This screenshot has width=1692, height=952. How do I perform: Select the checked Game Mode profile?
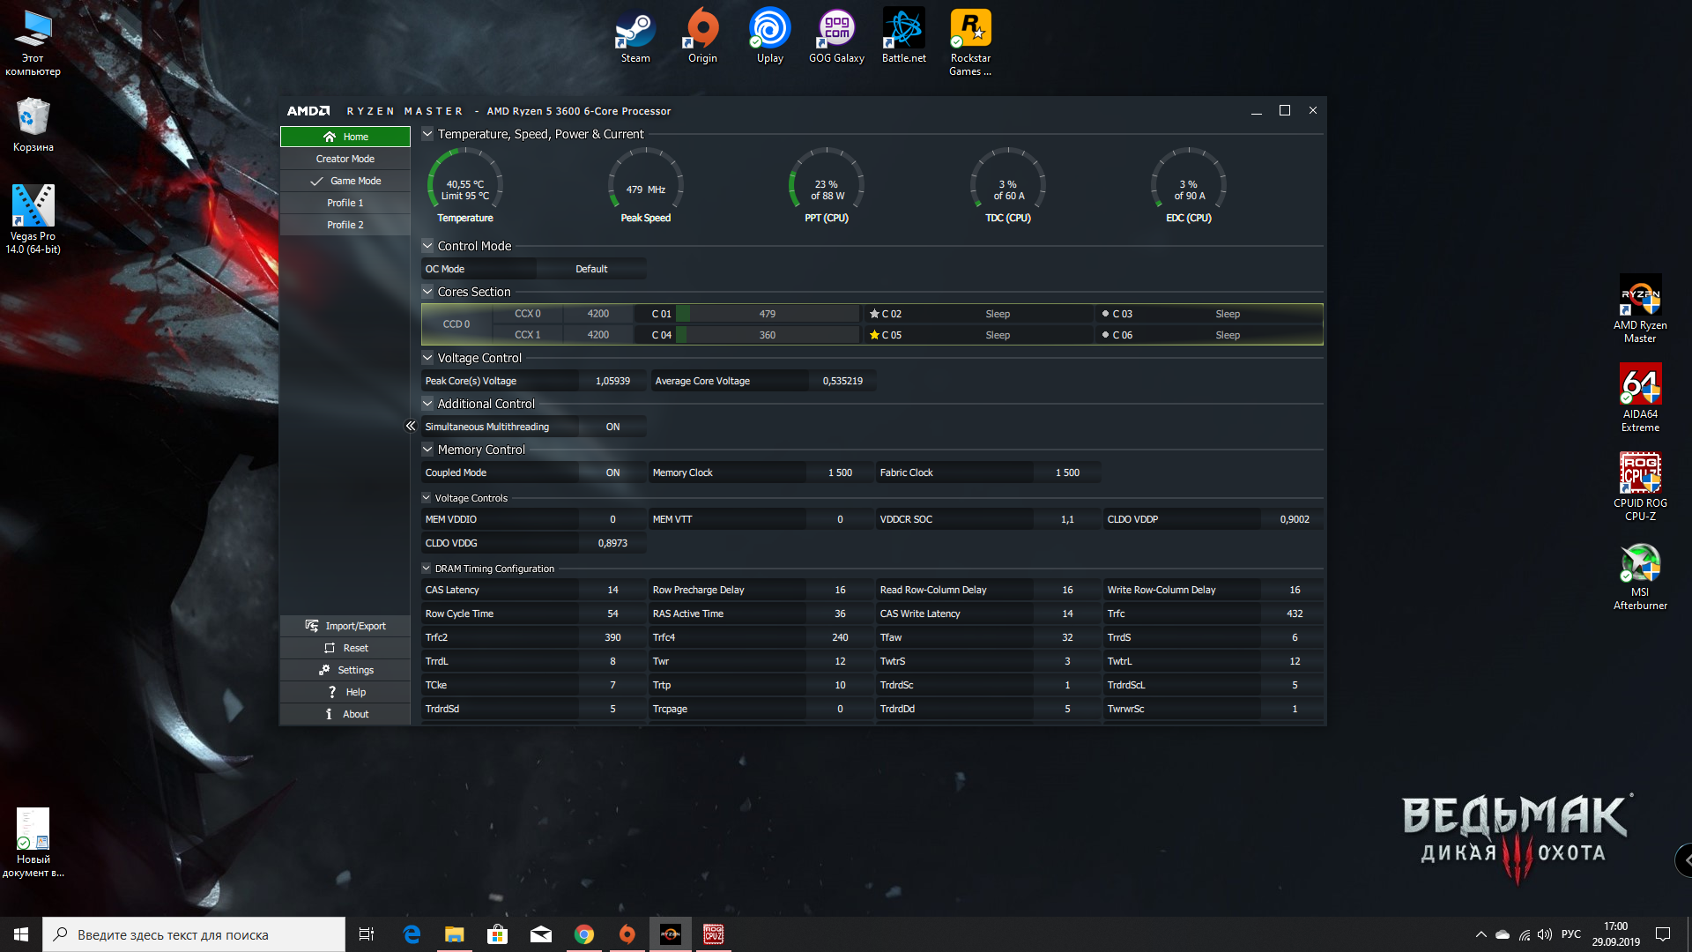(345, 181)
